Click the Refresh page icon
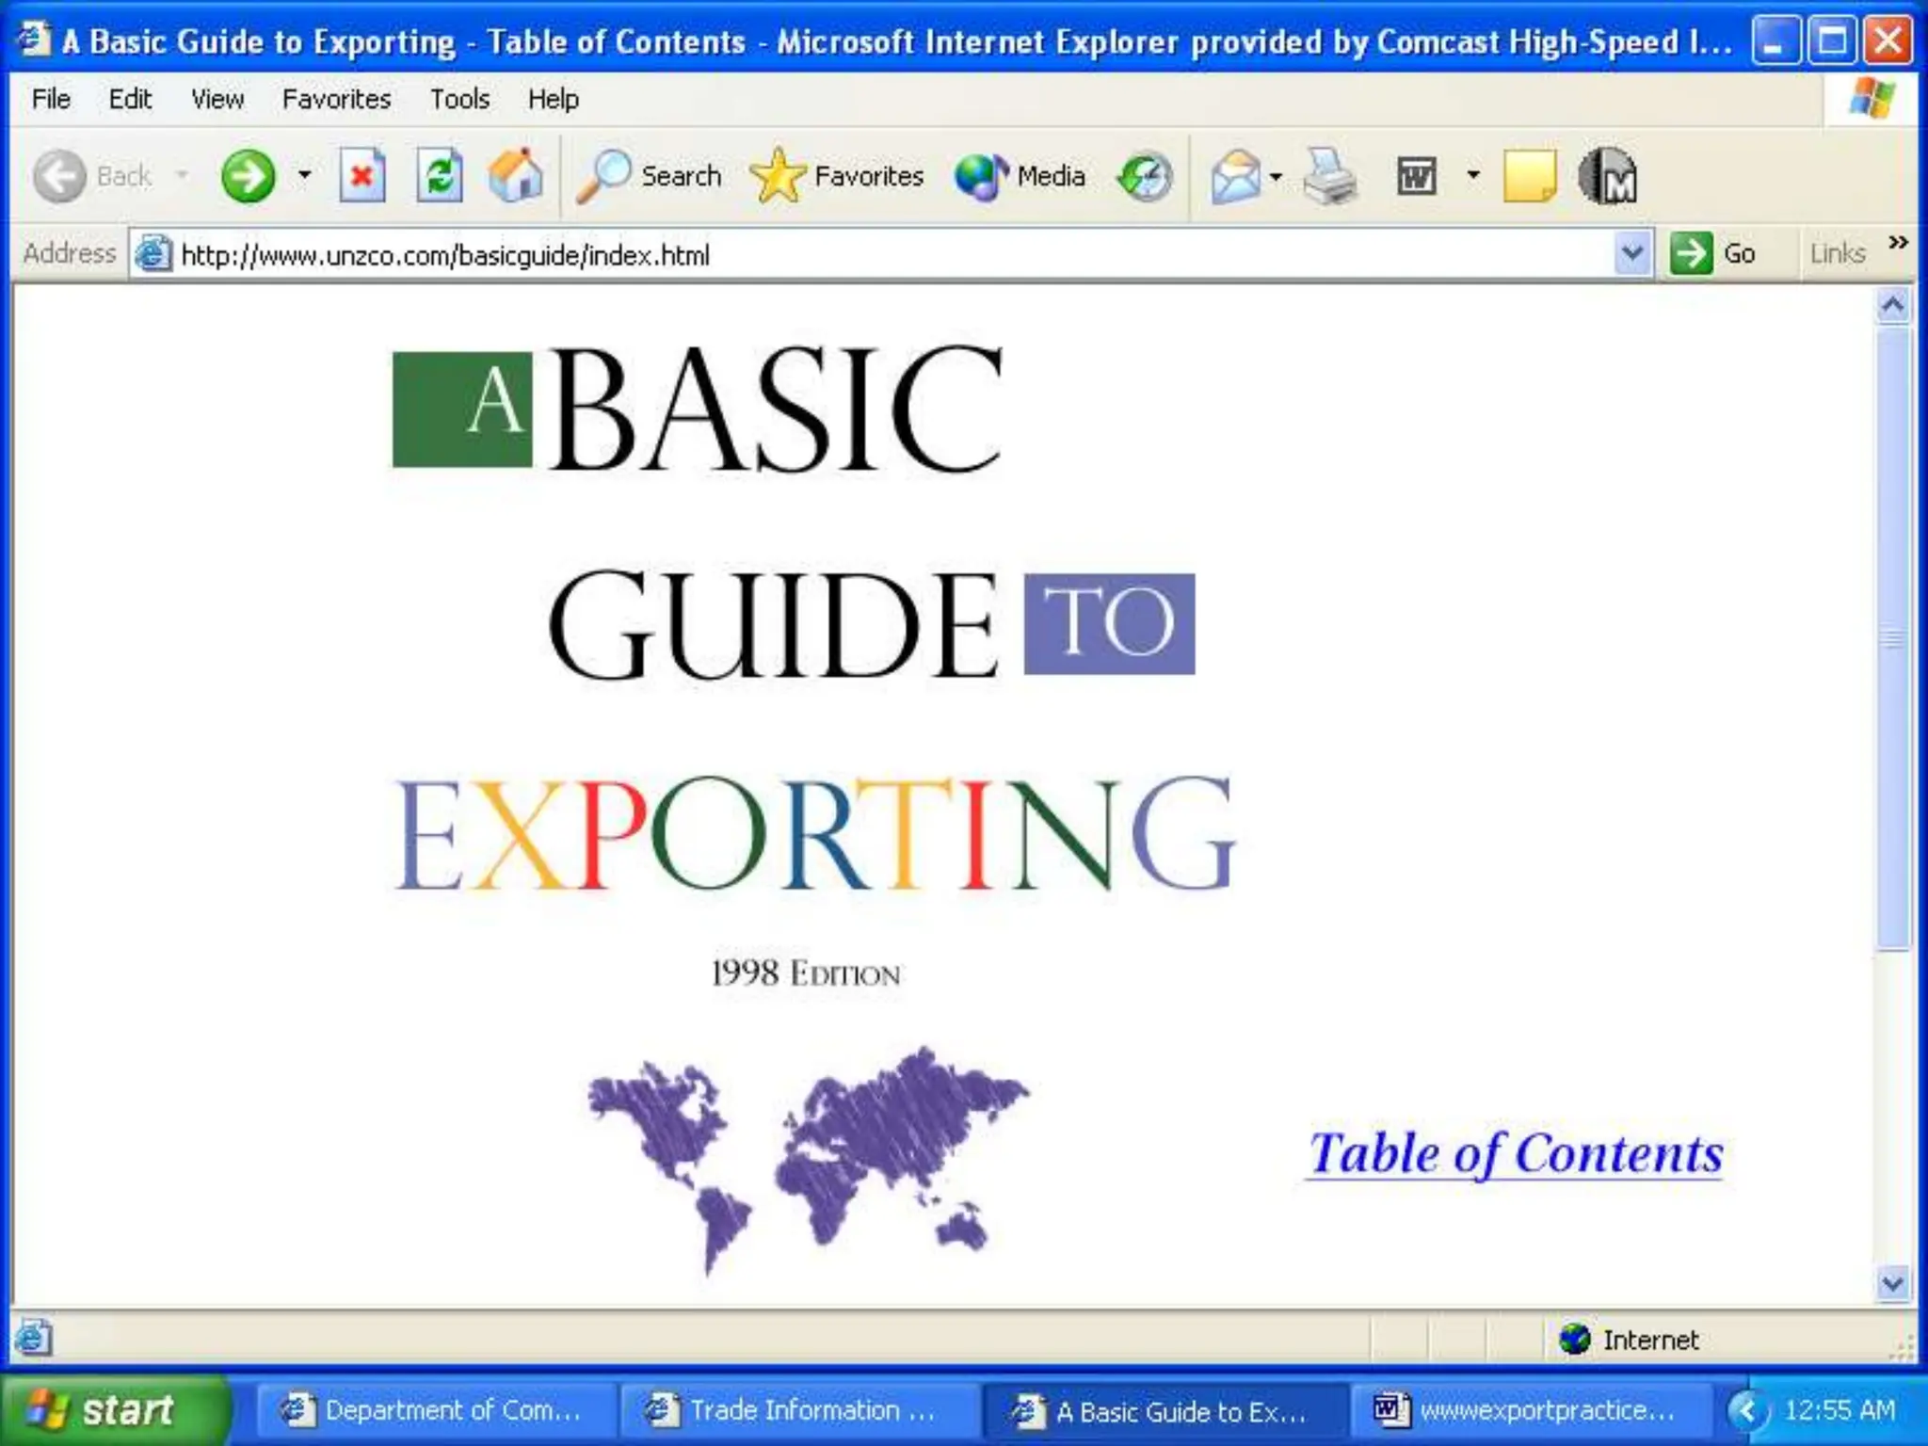 coord(440,176)
